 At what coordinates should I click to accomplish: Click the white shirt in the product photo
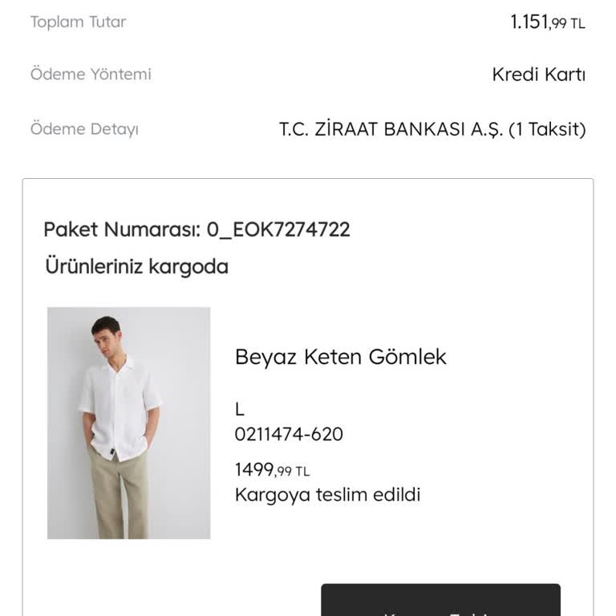[x=119, y=405]
